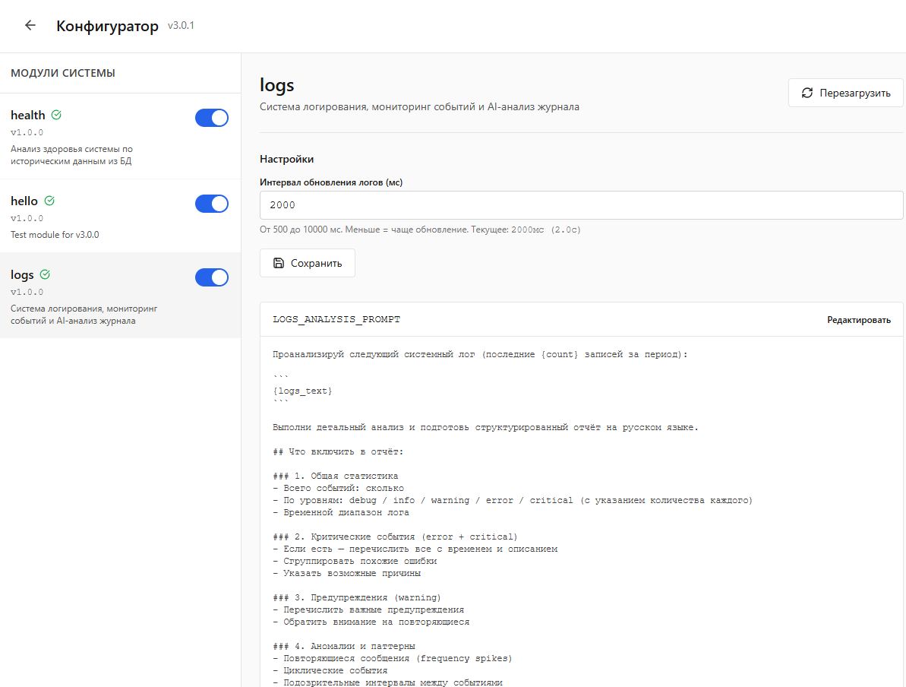
Task: Click hello module green check status icon
Action: 49,201
